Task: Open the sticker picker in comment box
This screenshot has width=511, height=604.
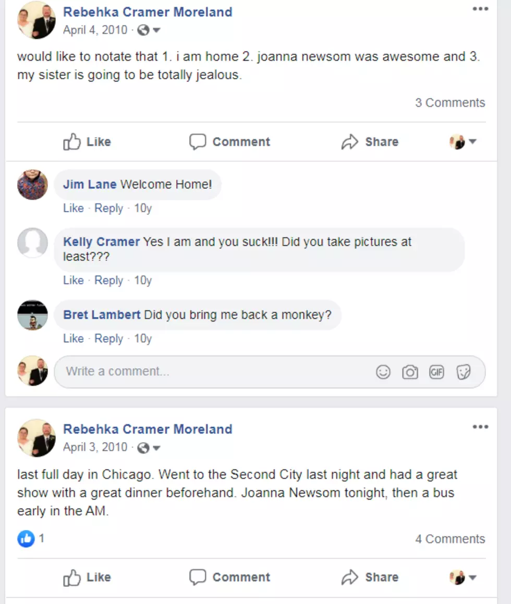Action: pyautogui.click(x=463, y=372)
